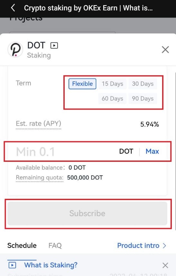The width and height of the screenshot is (176, 276).
Task: Switch to the Schedule tab
Action: (x=22, y=245)
